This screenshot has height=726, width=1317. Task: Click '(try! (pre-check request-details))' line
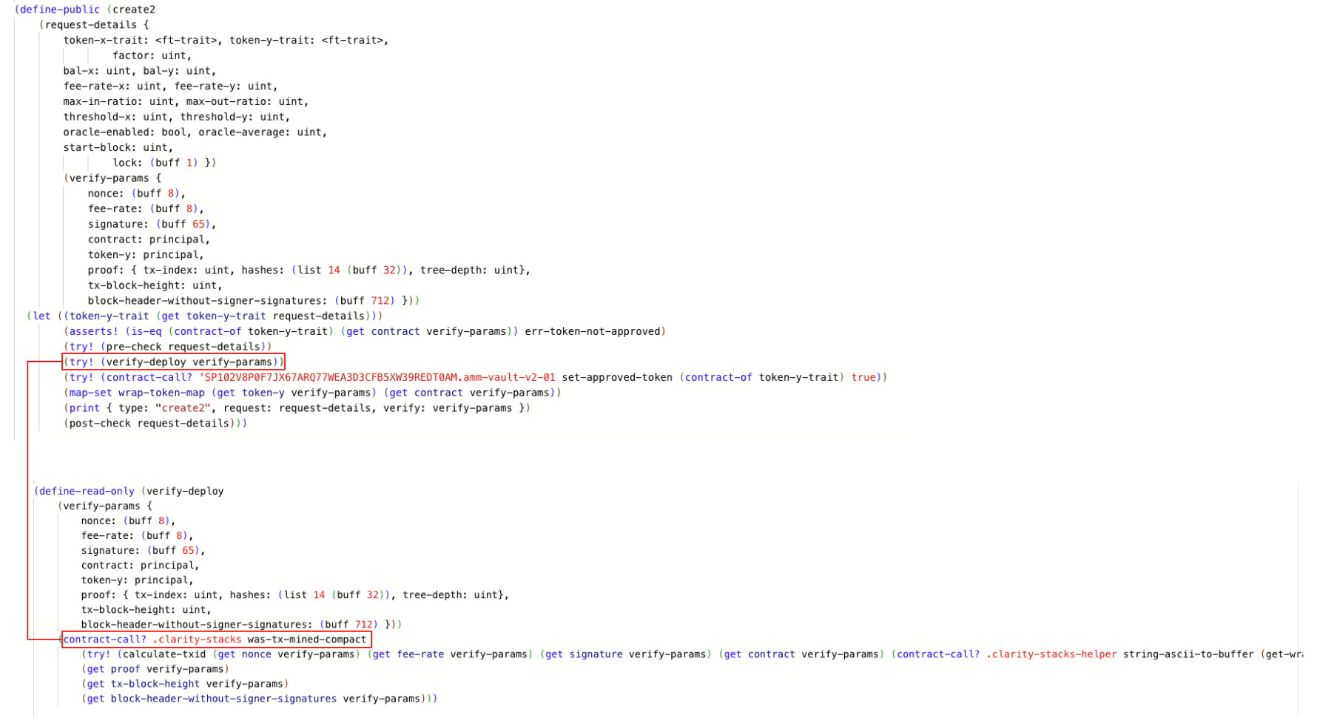pyautogui.click(x=167, y=347)
